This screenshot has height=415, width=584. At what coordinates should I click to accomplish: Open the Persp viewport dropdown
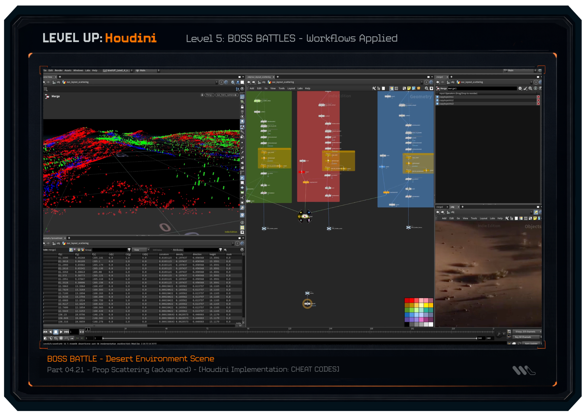209,95
